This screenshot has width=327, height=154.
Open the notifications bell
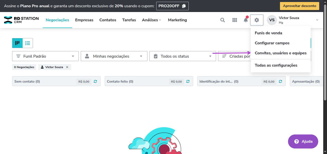pyautogui.click(x=246, y=20)
